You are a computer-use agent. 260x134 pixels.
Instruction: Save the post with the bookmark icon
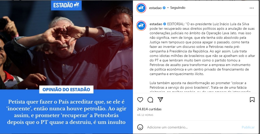(x=252, y=100)
